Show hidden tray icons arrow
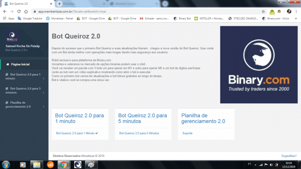 256,165
